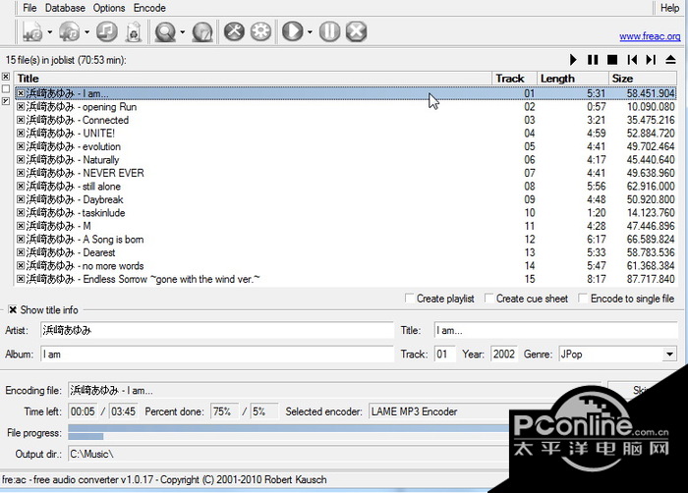Sort by the Track column header

[515, 79]
